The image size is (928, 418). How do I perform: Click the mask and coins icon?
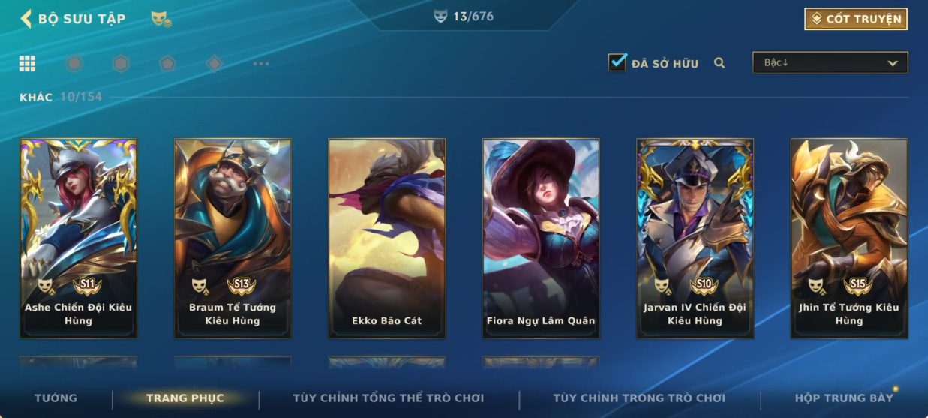(161, 19)
